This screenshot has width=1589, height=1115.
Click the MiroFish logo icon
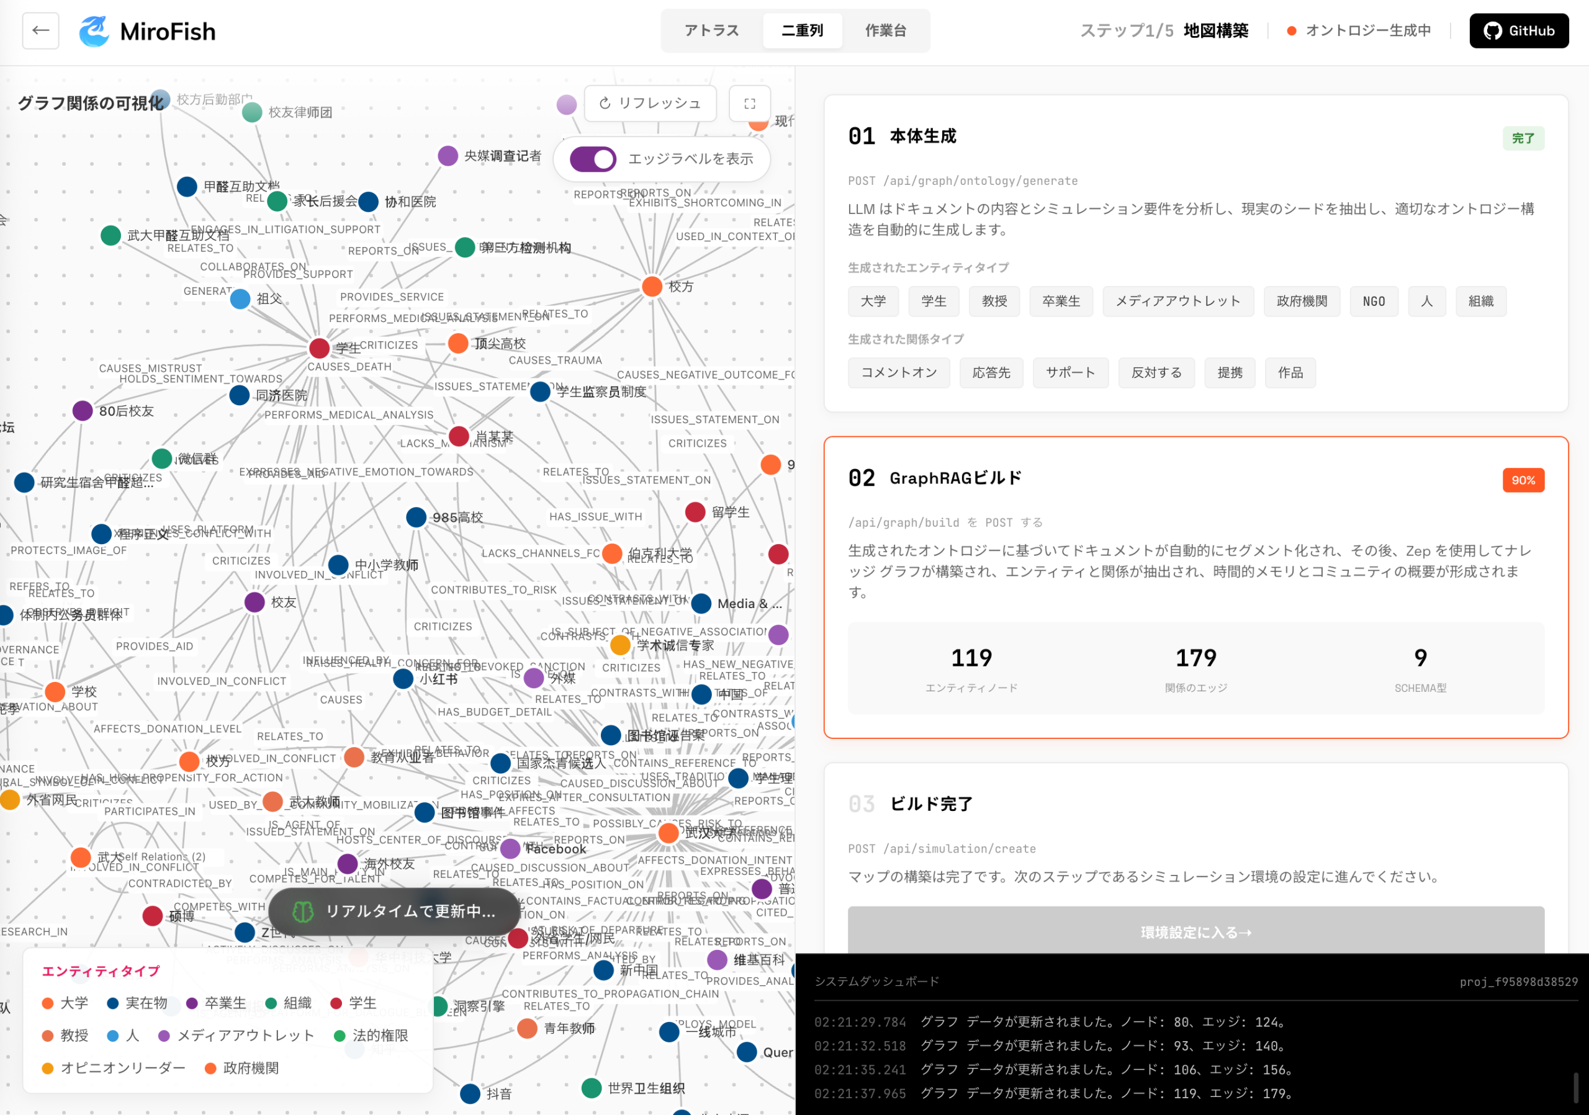(95, 30)
